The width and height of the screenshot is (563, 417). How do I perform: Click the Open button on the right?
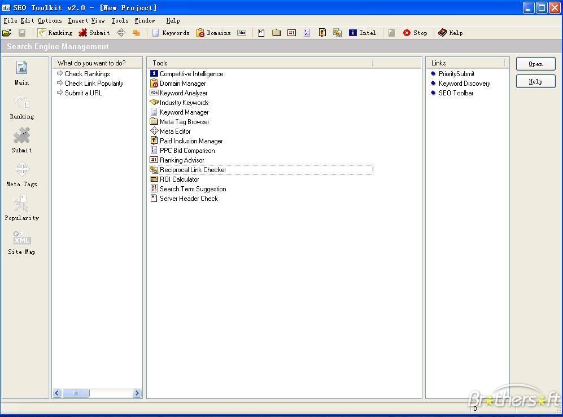[x=535, y=64]
